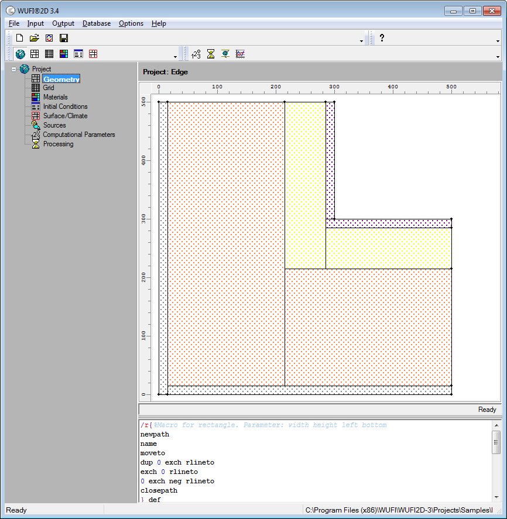This screenshot has height=519, width=507.
Task: Open Computational Parameters 123 toolbar icon
Action: click(196, 54)
